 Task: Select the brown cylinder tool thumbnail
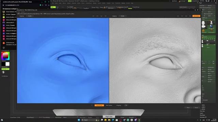click(x=211, y=30)
